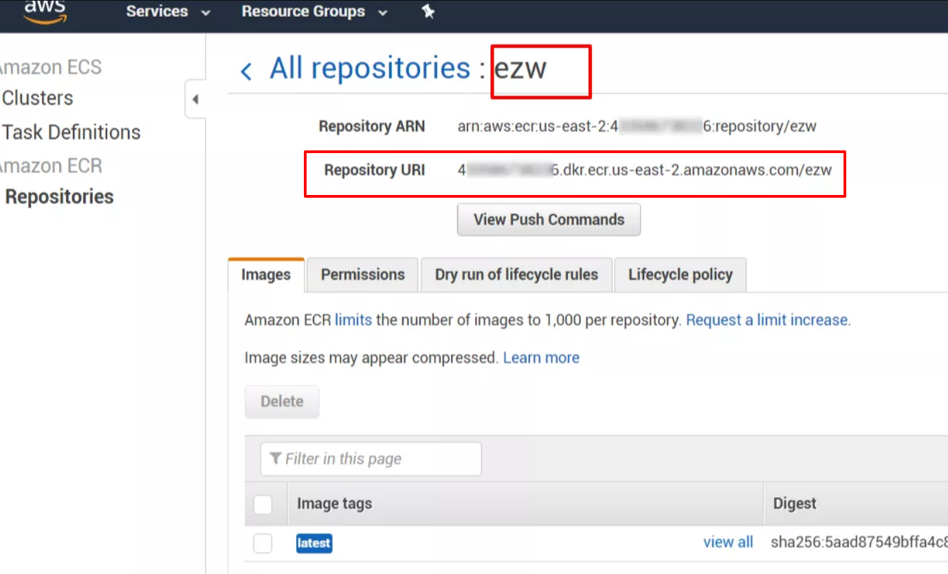Open the Services dropdown menu
Viewport: 948px width, 574px height.
(x=168, y=12)
